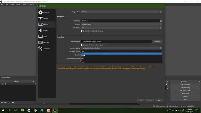
Task: Toggle Generate File Name without Space
Action: 82,45
